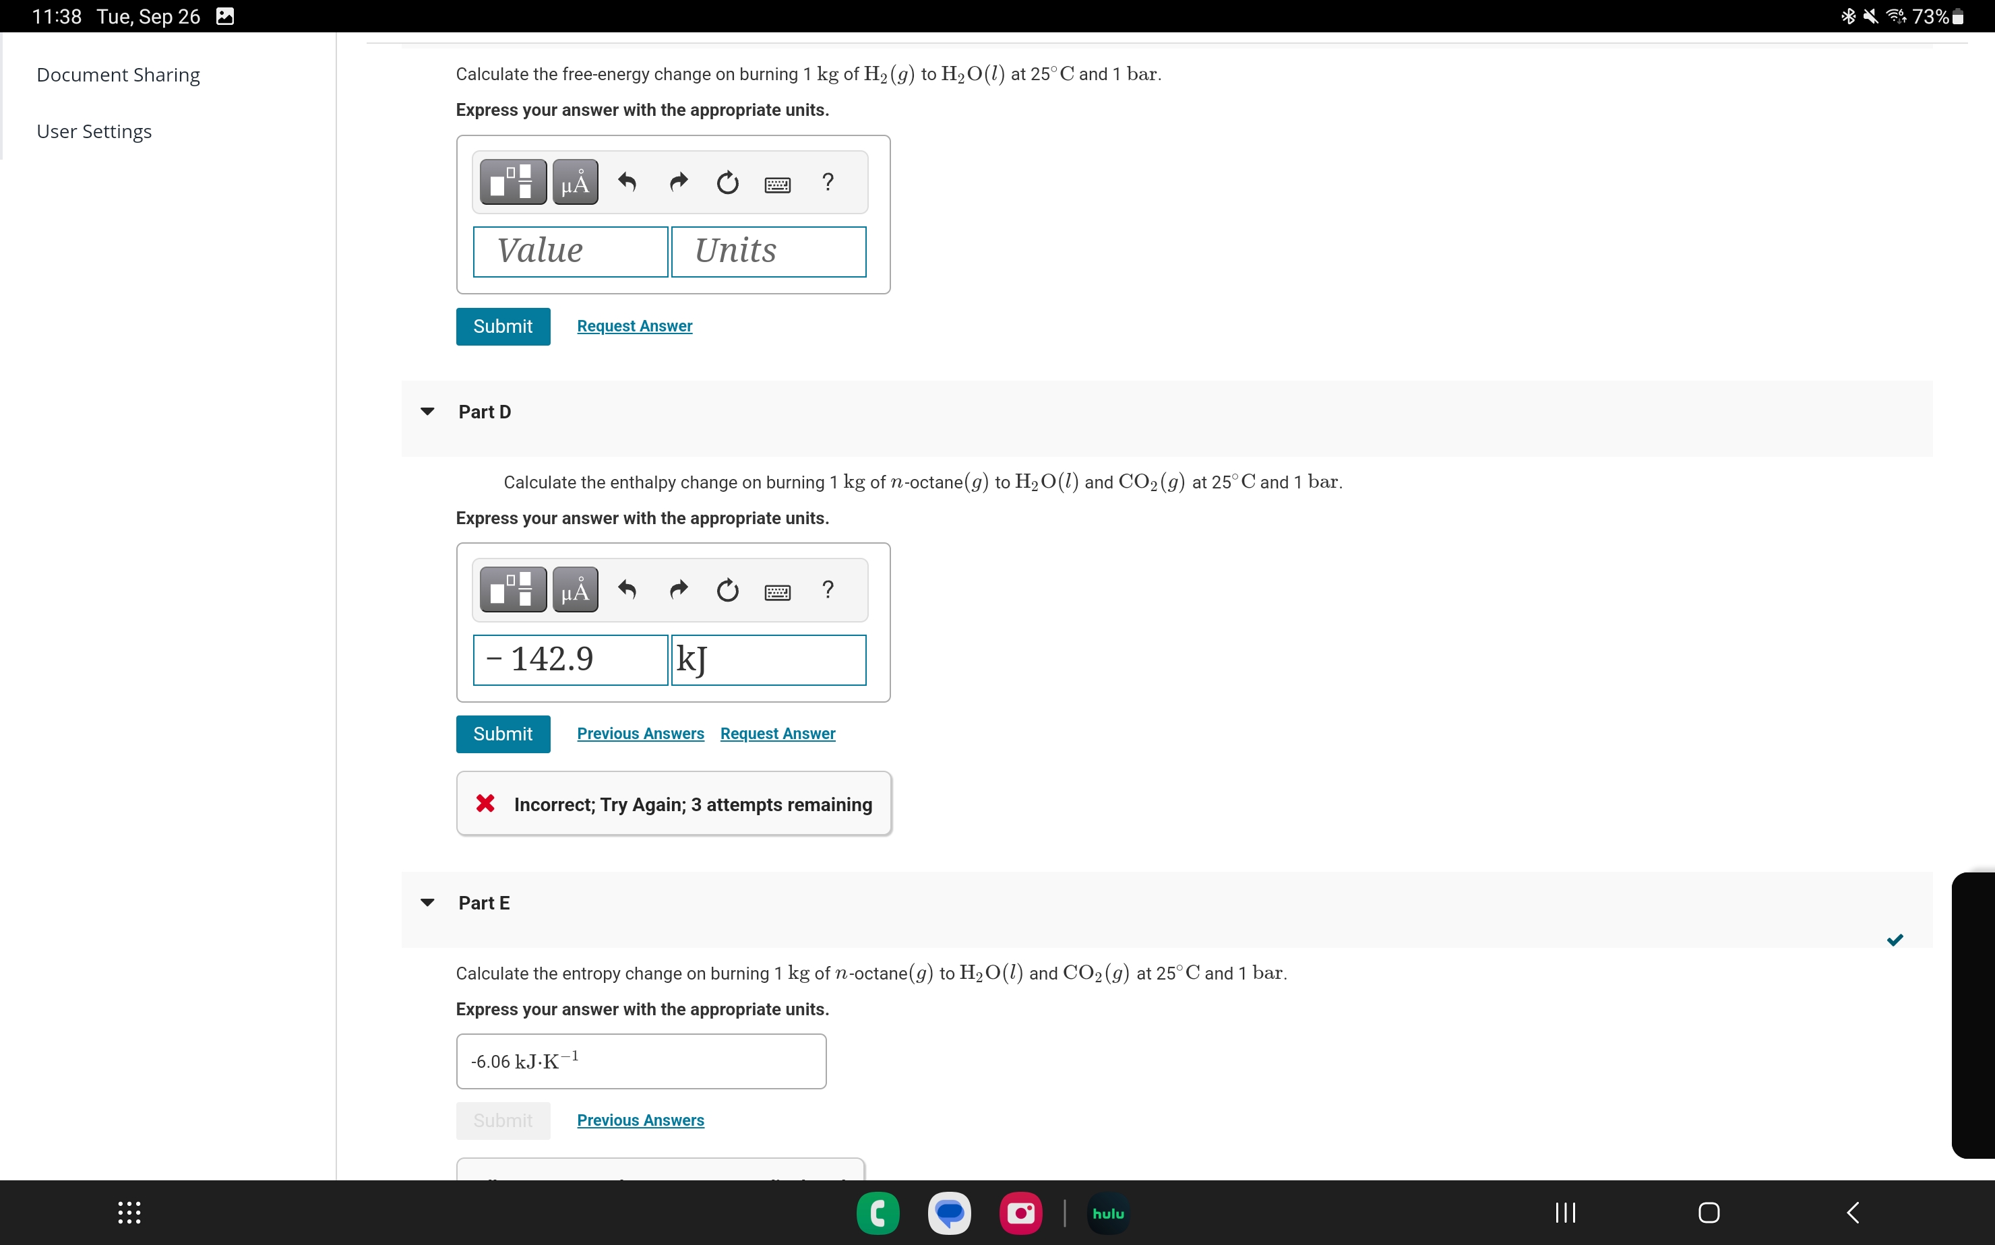Screen dimensions: 1995x1245
Task: Click the reset icon in Part D answer toolbar
Action: [727, 590]
